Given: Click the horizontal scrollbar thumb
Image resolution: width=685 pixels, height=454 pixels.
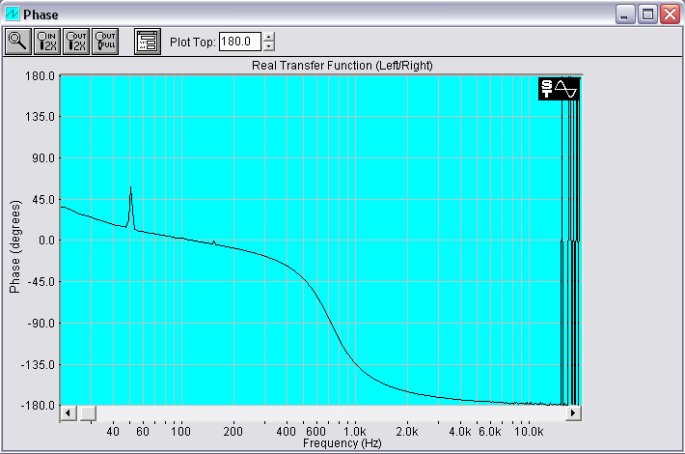Looking at the screenshot, I should pyautogui.click(x=87, y=413).
